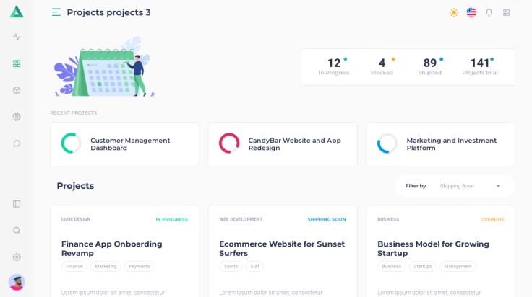Image resolution: width=532 pixels, height=297 pixels.
Task: Open the chat bubble sidebar icon
Action: 17,143
